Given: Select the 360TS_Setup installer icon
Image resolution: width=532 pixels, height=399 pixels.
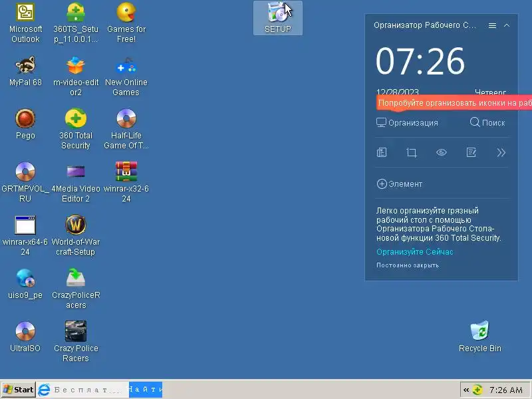Looking at the screenshot, I should coord(76,23).
